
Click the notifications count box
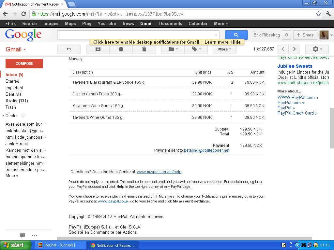[286, 35]
